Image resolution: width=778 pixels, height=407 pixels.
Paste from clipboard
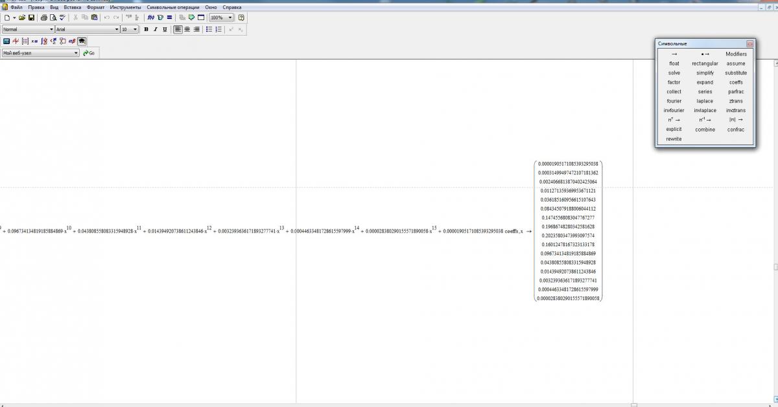[94, 17]
